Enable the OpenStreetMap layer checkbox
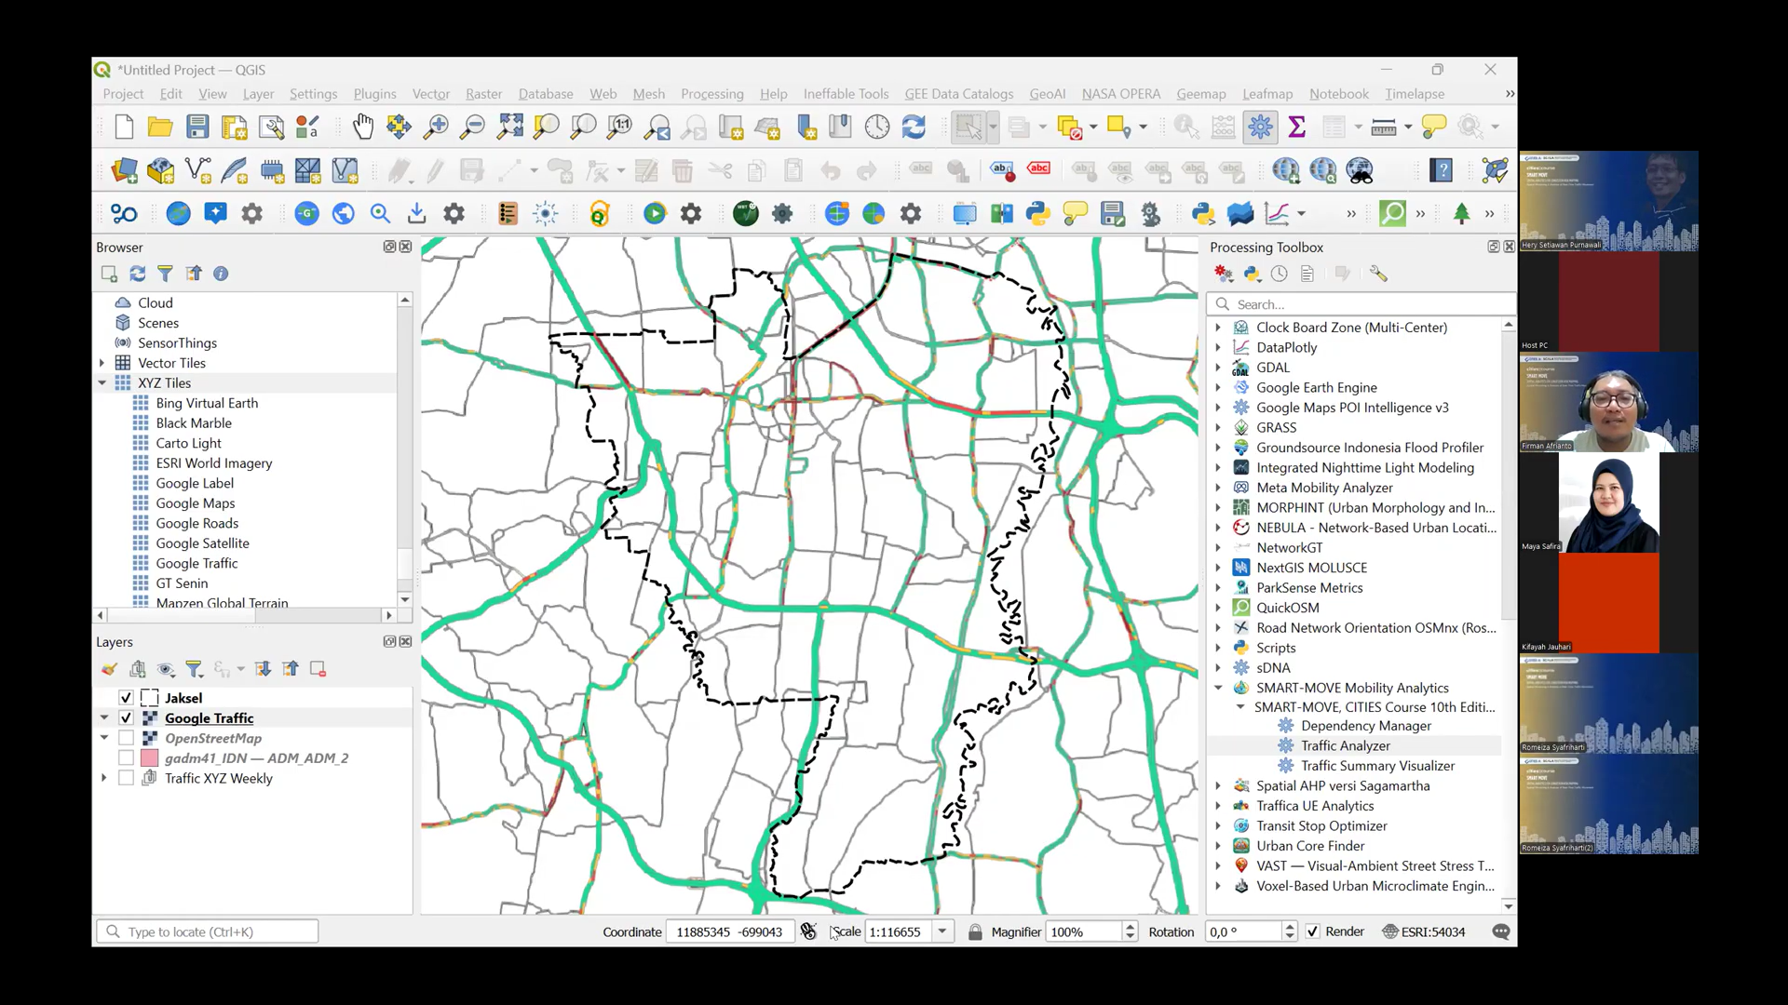 (x=126, y=738)
